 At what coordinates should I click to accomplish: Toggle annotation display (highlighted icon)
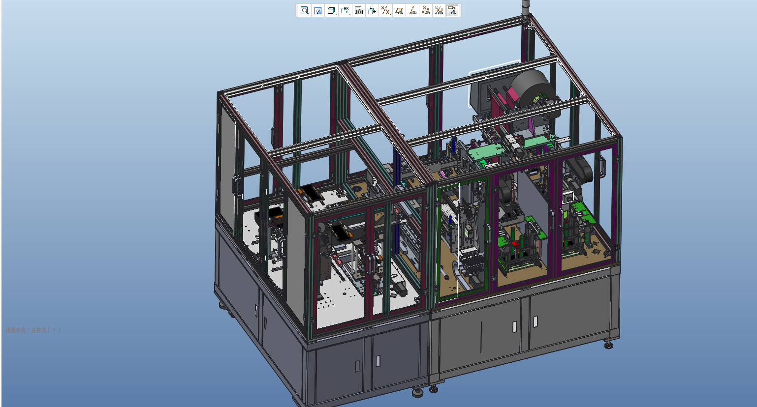(452, 10)
